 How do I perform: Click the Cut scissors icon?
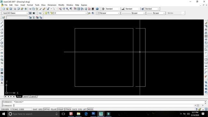point(30,9)
